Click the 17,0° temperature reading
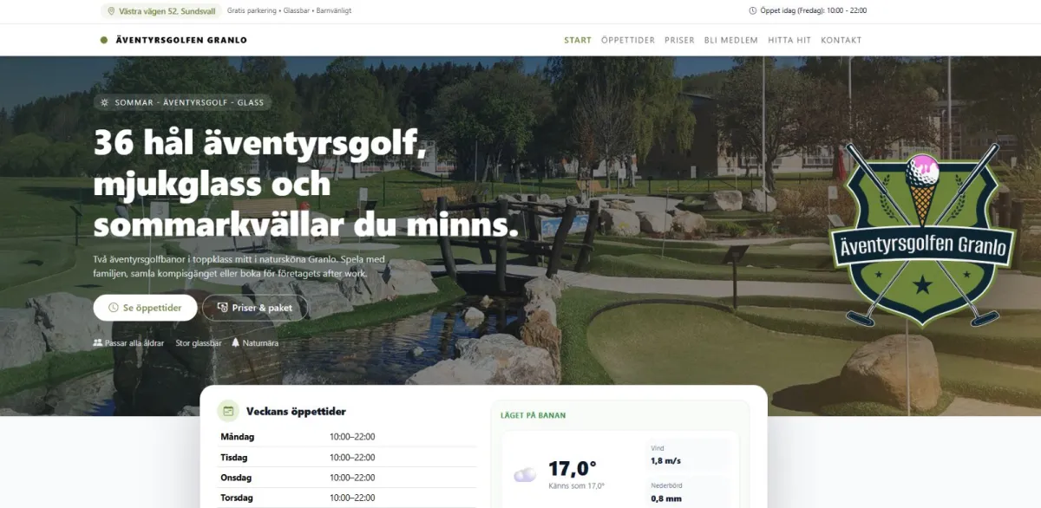Viewport: 1041px width, 508px height. pyautogui.click(x=573, y=469)
